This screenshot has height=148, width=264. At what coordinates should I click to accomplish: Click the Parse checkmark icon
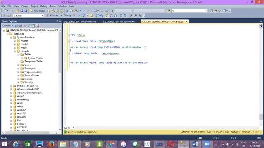[x=78, y=16]
